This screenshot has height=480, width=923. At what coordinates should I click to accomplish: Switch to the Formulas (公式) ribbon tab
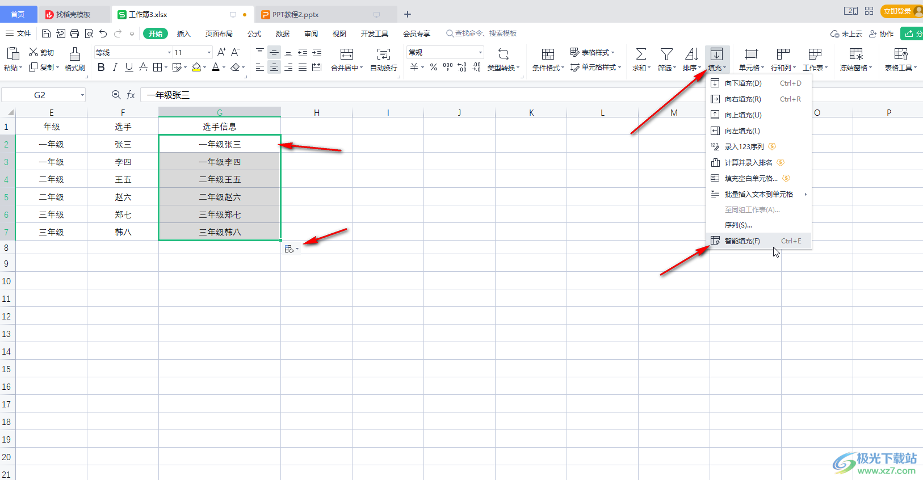click(254, 33)
